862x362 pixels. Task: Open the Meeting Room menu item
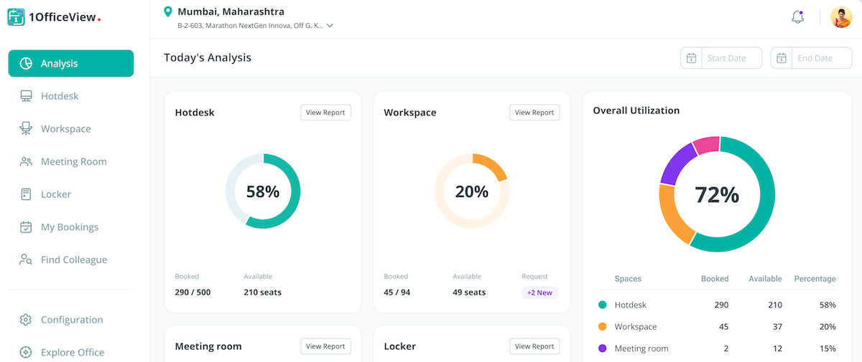[73, 161]
